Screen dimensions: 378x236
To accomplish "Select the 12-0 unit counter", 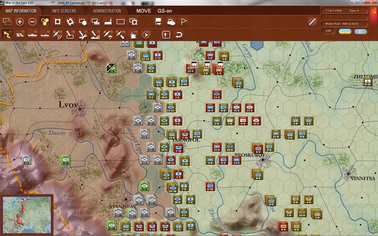I will point(276,134).
